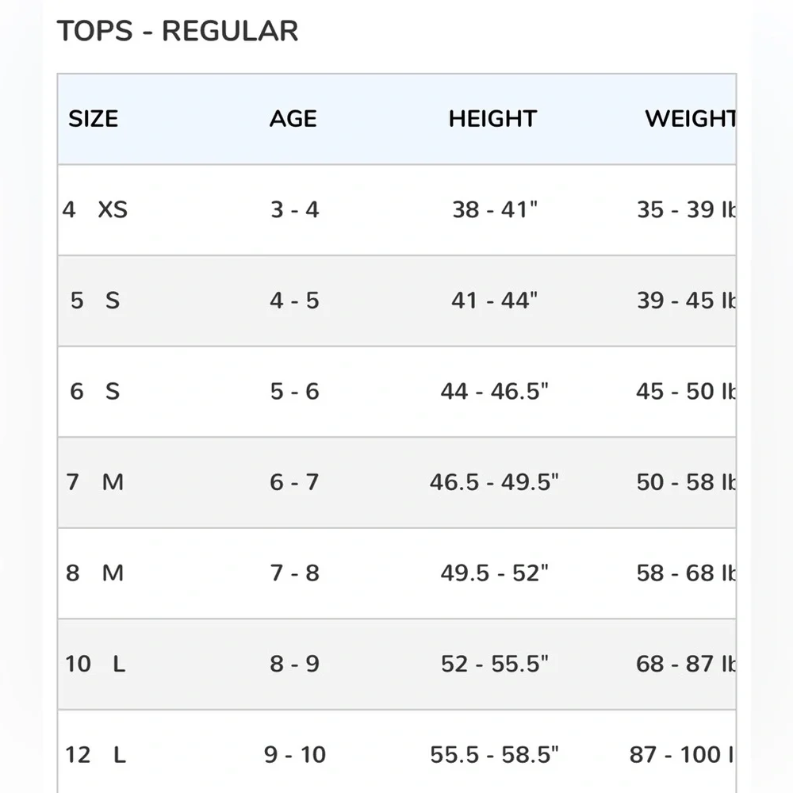
Task: Click the WEIGHT column header
Action: (x=691, y=119)
